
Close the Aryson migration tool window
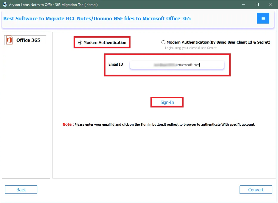[271, 4]
